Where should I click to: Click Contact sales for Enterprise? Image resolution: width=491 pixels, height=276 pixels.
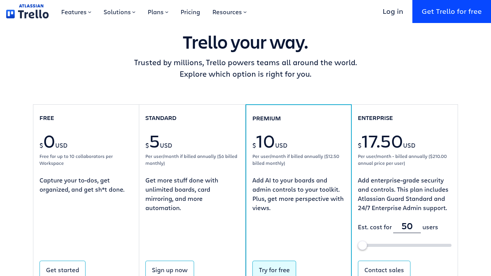(384, 269)
